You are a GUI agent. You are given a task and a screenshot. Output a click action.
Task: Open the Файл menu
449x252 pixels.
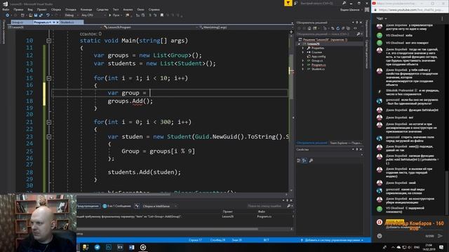pos(6,9)
